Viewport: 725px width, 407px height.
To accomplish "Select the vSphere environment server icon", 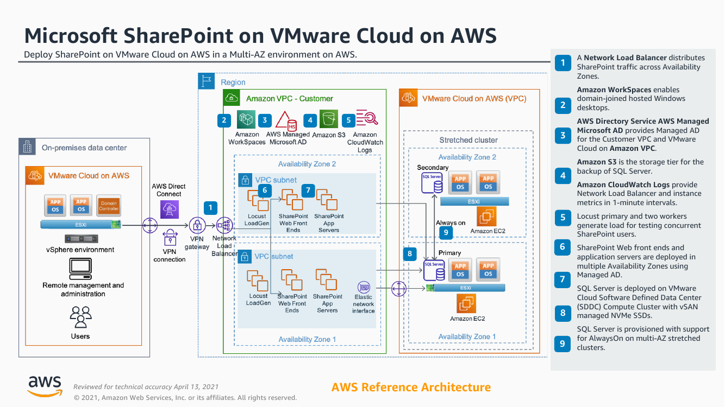I will pyautogui.click(x=81, y=239).
